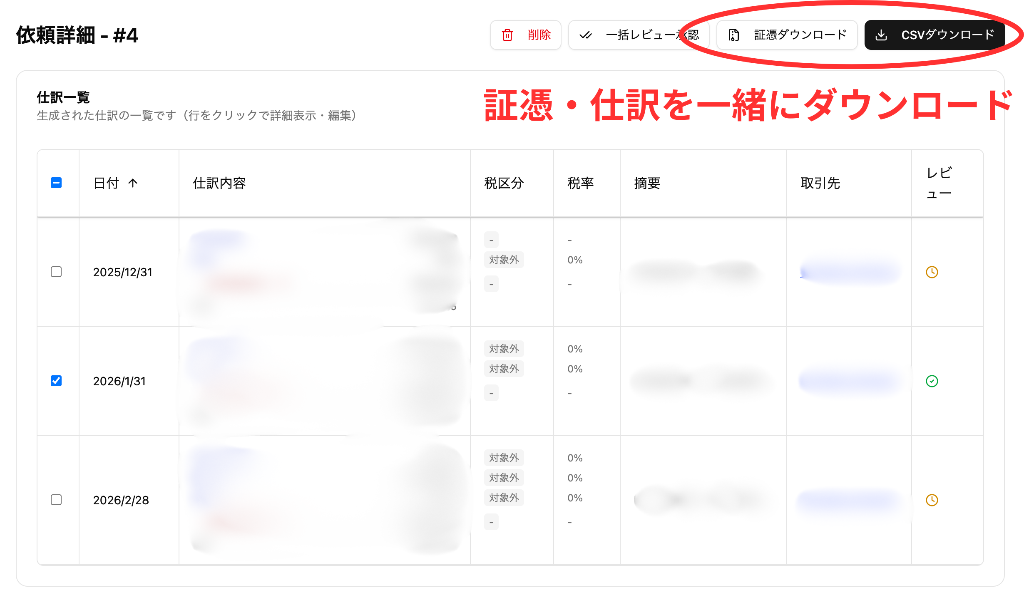
Task: Uncheck the 2026/1/31 row checkbox
Action: click(56, 381)
